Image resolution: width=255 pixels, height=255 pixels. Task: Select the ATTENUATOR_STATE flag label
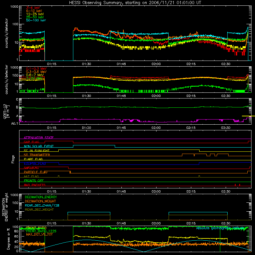[39, 138]
